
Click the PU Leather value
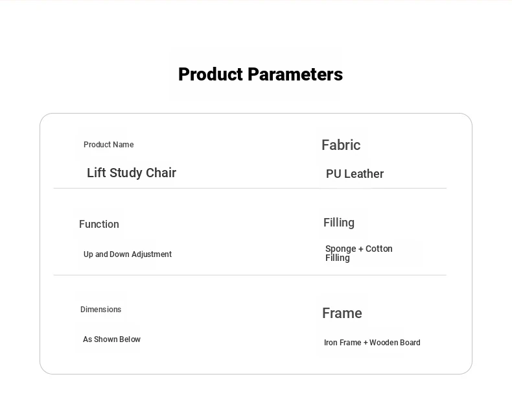point(355,174)
